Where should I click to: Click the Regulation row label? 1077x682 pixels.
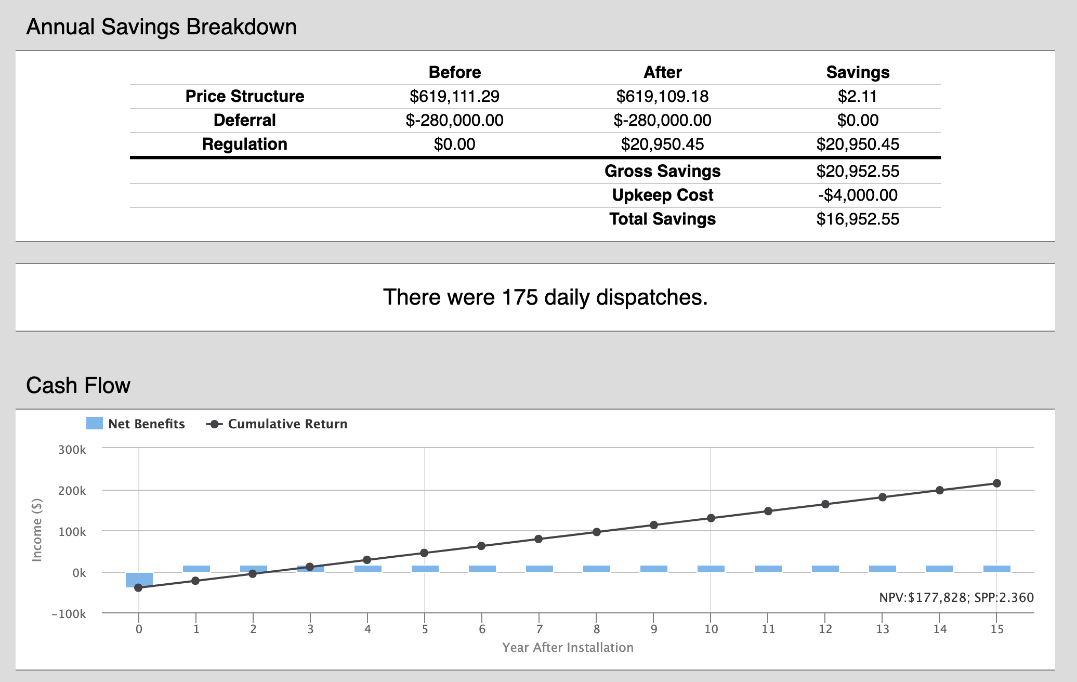click(x=244, y=144)
